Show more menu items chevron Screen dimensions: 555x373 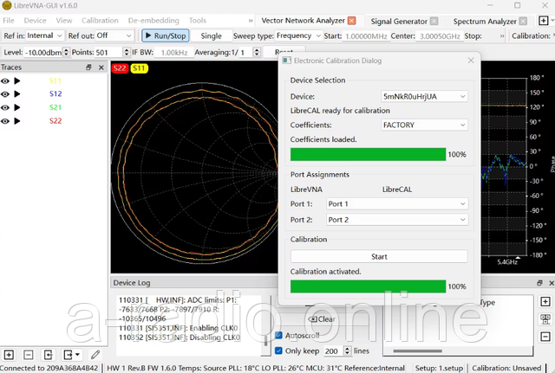click(x=251, y=21)
